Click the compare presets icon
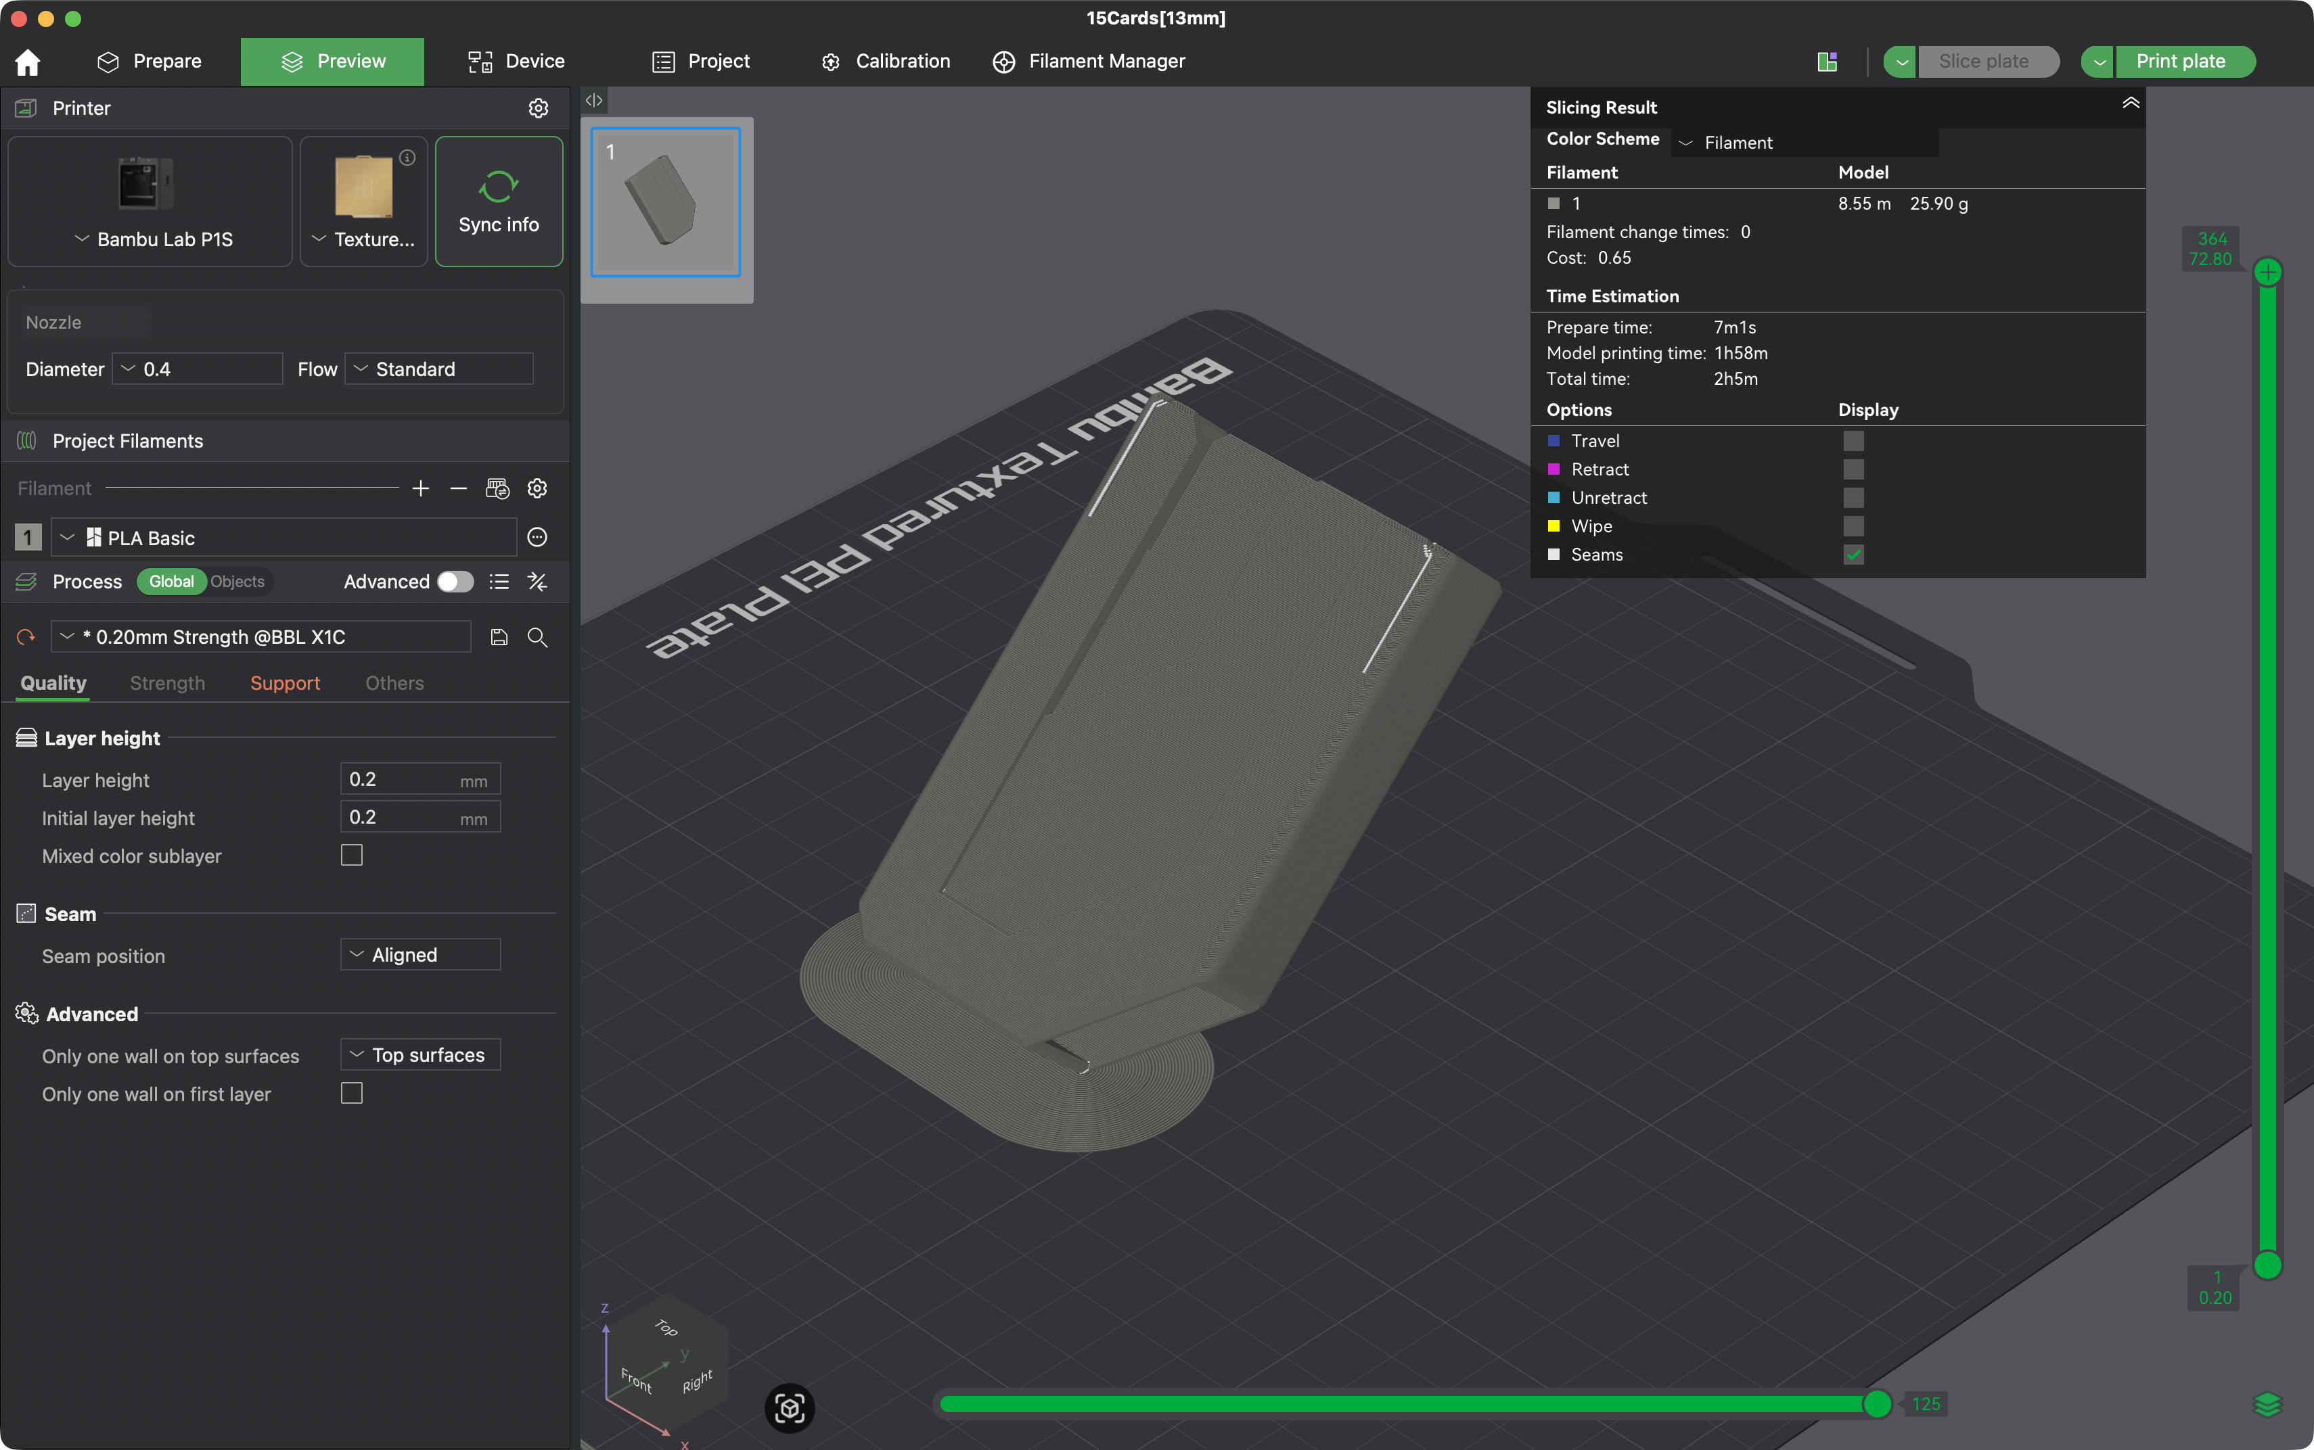This screenshot has width=2314, height=1450. pyautogui.click(x=537, y=581)
